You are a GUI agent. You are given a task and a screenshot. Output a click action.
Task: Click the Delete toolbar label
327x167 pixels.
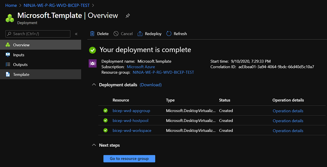(x=103, y=34)
